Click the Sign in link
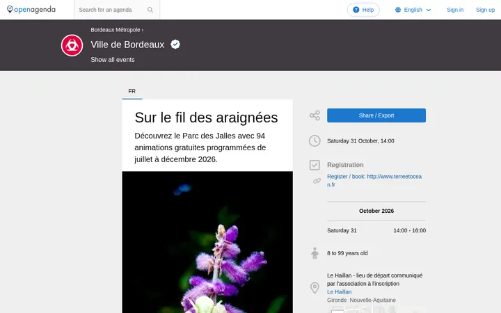The width and height of the screenshot is (501, 313). tap(455, 10)
